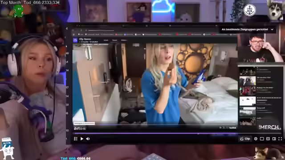Open the red-toned third clip thumbnail
Screen dimensions: 285x160
point(248,91)
